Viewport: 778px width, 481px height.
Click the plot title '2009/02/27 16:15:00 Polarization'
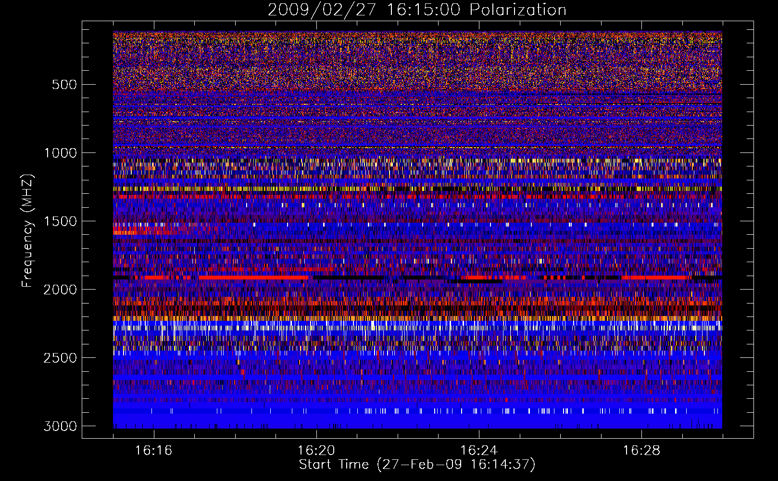pyautogui.click(x=417, y=10)
